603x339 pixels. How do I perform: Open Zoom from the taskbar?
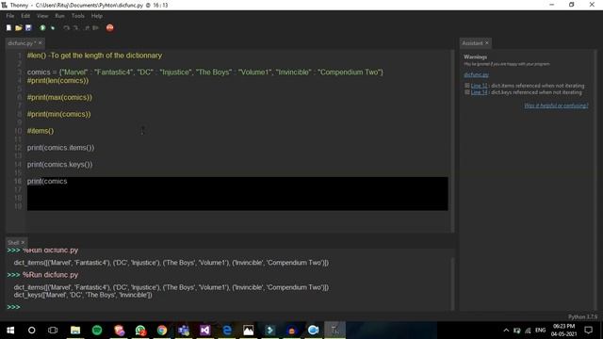(314, 331)
